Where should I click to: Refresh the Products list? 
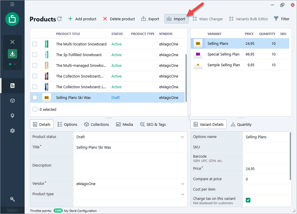59,19
